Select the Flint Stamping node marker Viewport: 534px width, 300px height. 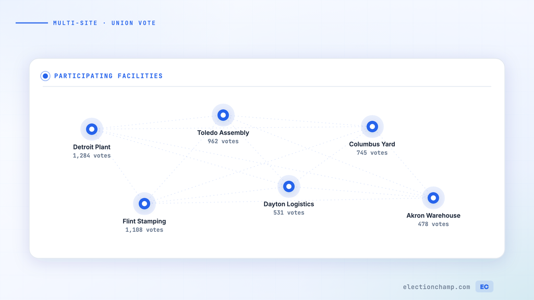tap(144, 204)
